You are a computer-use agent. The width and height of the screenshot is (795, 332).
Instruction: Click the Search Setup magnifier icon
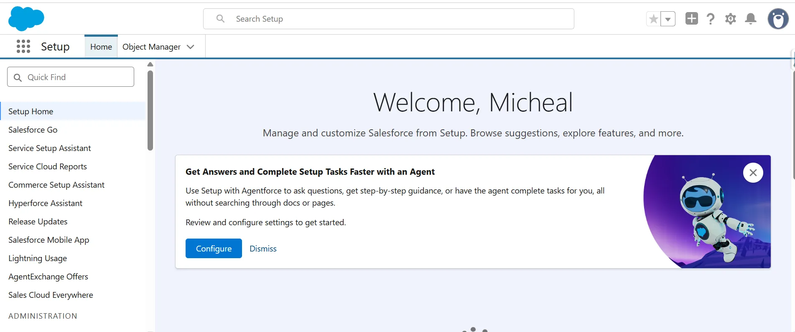[220, 19]
